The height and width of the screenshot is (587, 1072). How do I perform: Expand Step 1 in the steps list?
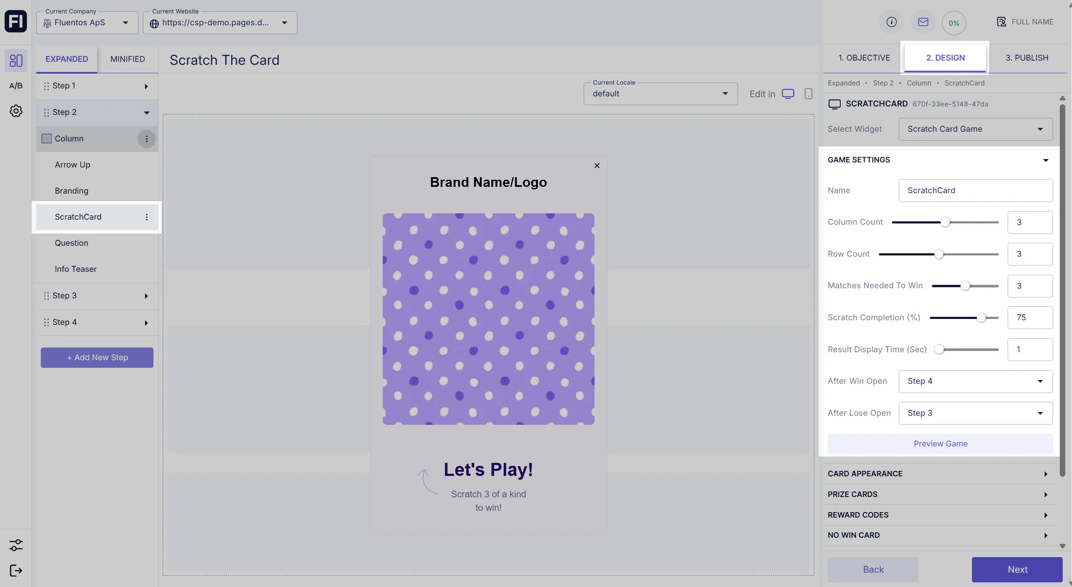146,87
